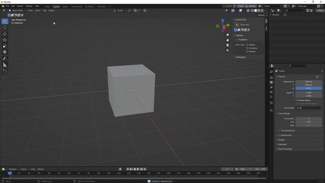Click the green Y axis on navigation gizmo

coord(228,25)
